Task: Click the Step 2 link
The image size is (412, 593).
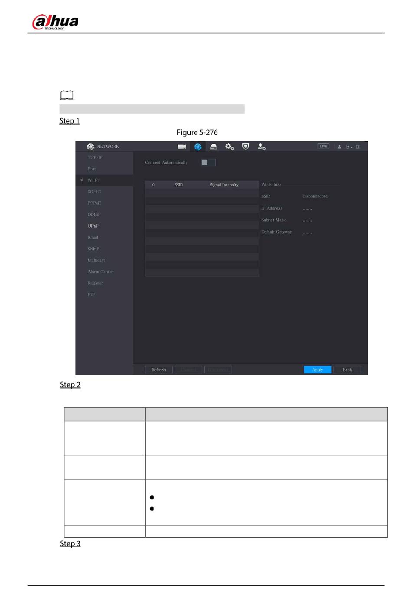Action: 70,385
